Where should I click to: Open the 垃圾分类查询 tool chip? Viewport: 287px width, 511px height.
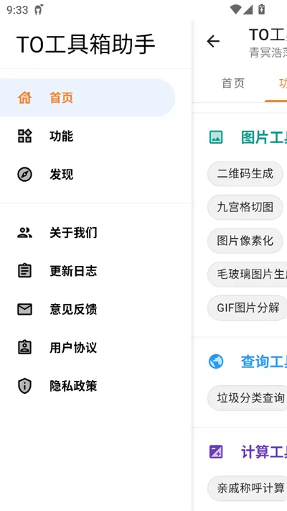(x=248, y=398)
